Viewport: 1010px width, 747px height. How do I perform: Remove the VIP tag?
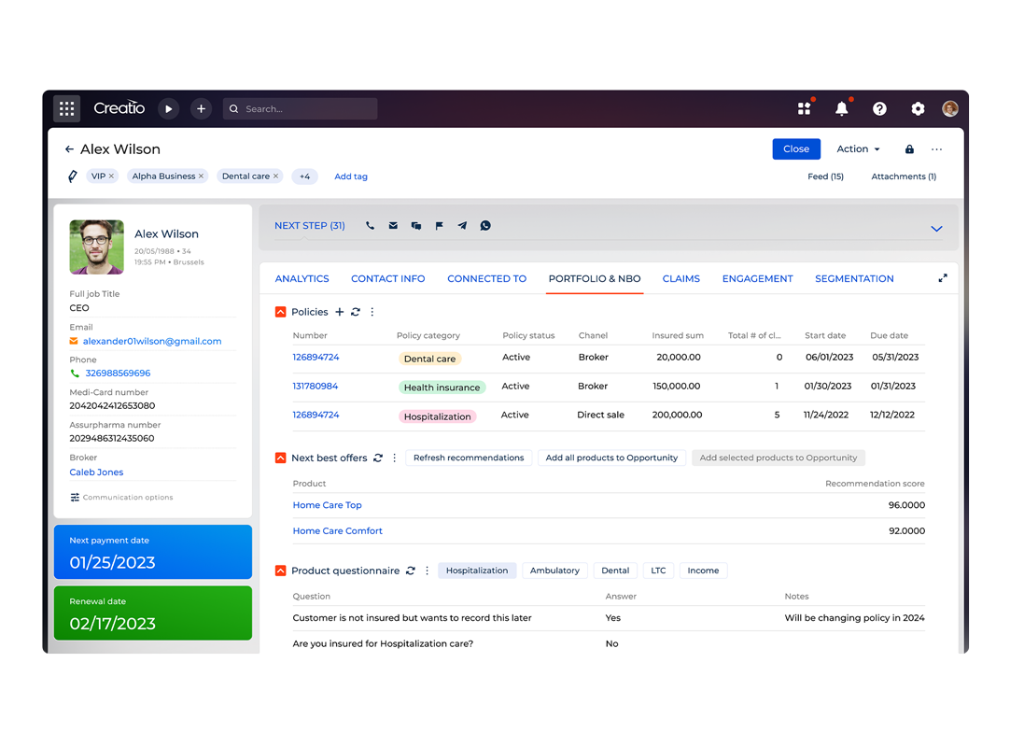111,176
